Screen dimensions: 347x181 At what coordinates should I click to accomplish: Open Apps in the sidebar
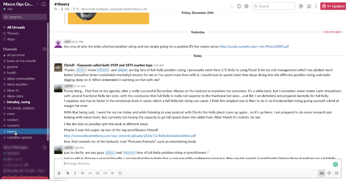click(x=11, y=39)
